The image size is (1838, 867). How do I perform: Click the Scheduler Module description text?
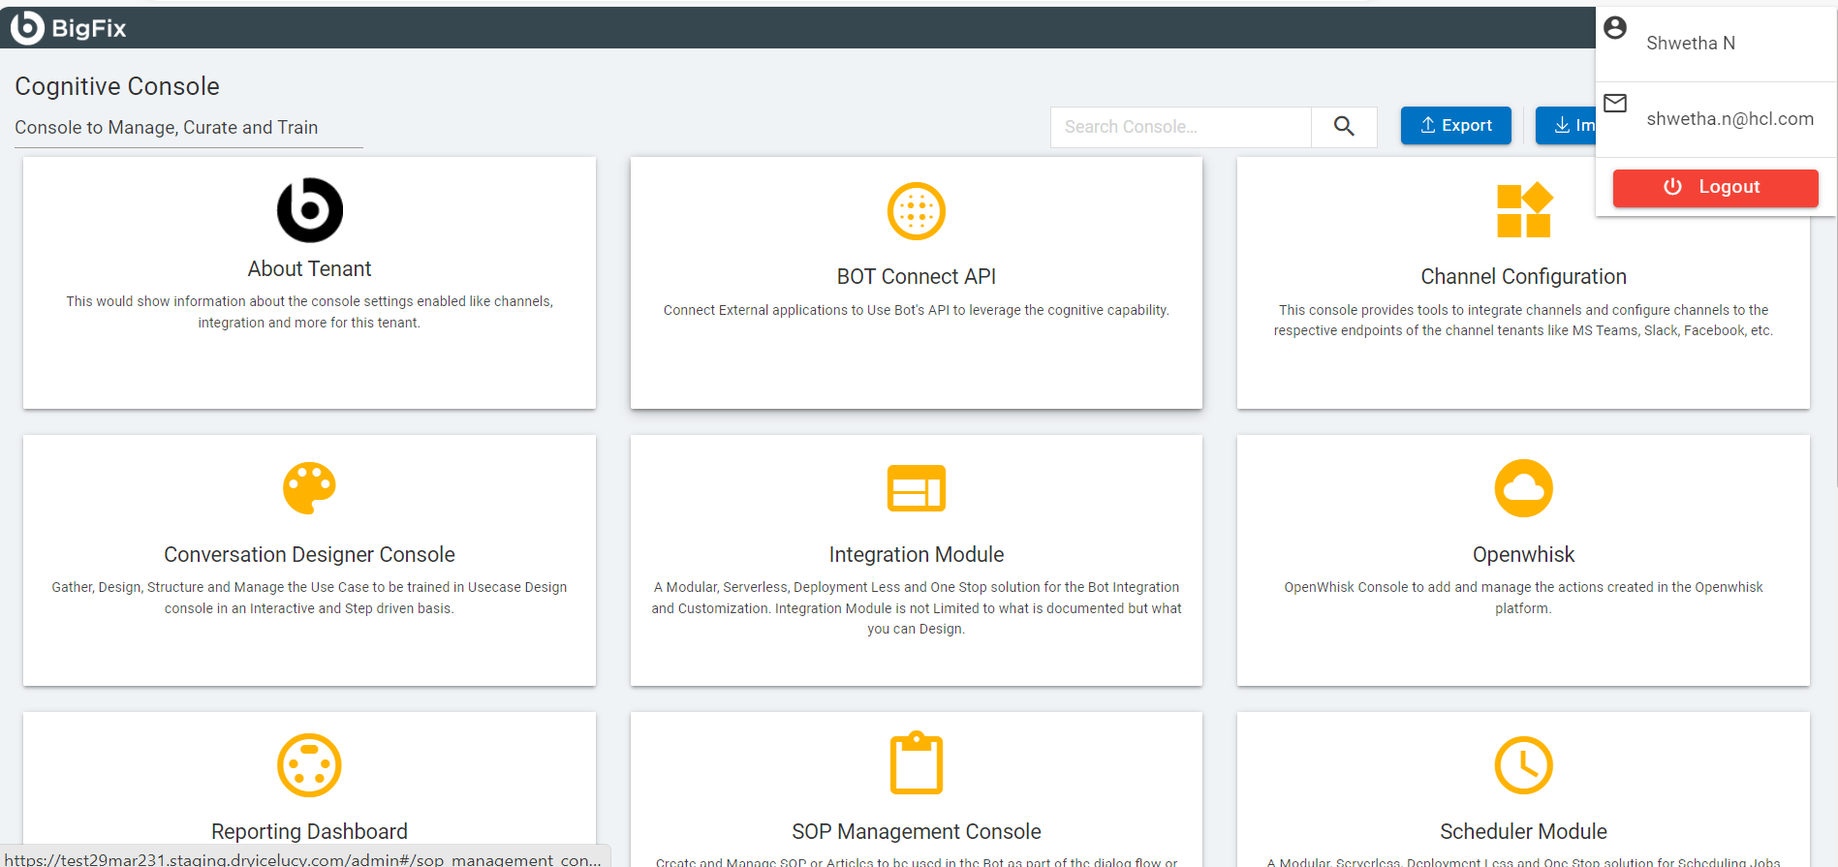click(1524, 861)
